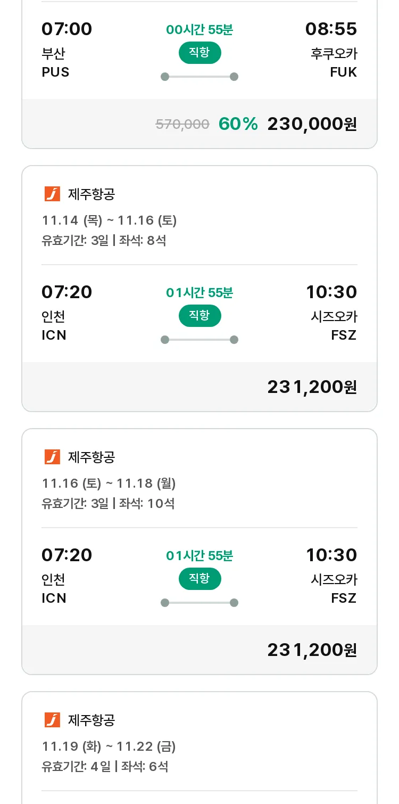The width and height of the screenshot is (399, 804).
Task: Click the struck-through 570,000 original price
Action: coord(182,124)
